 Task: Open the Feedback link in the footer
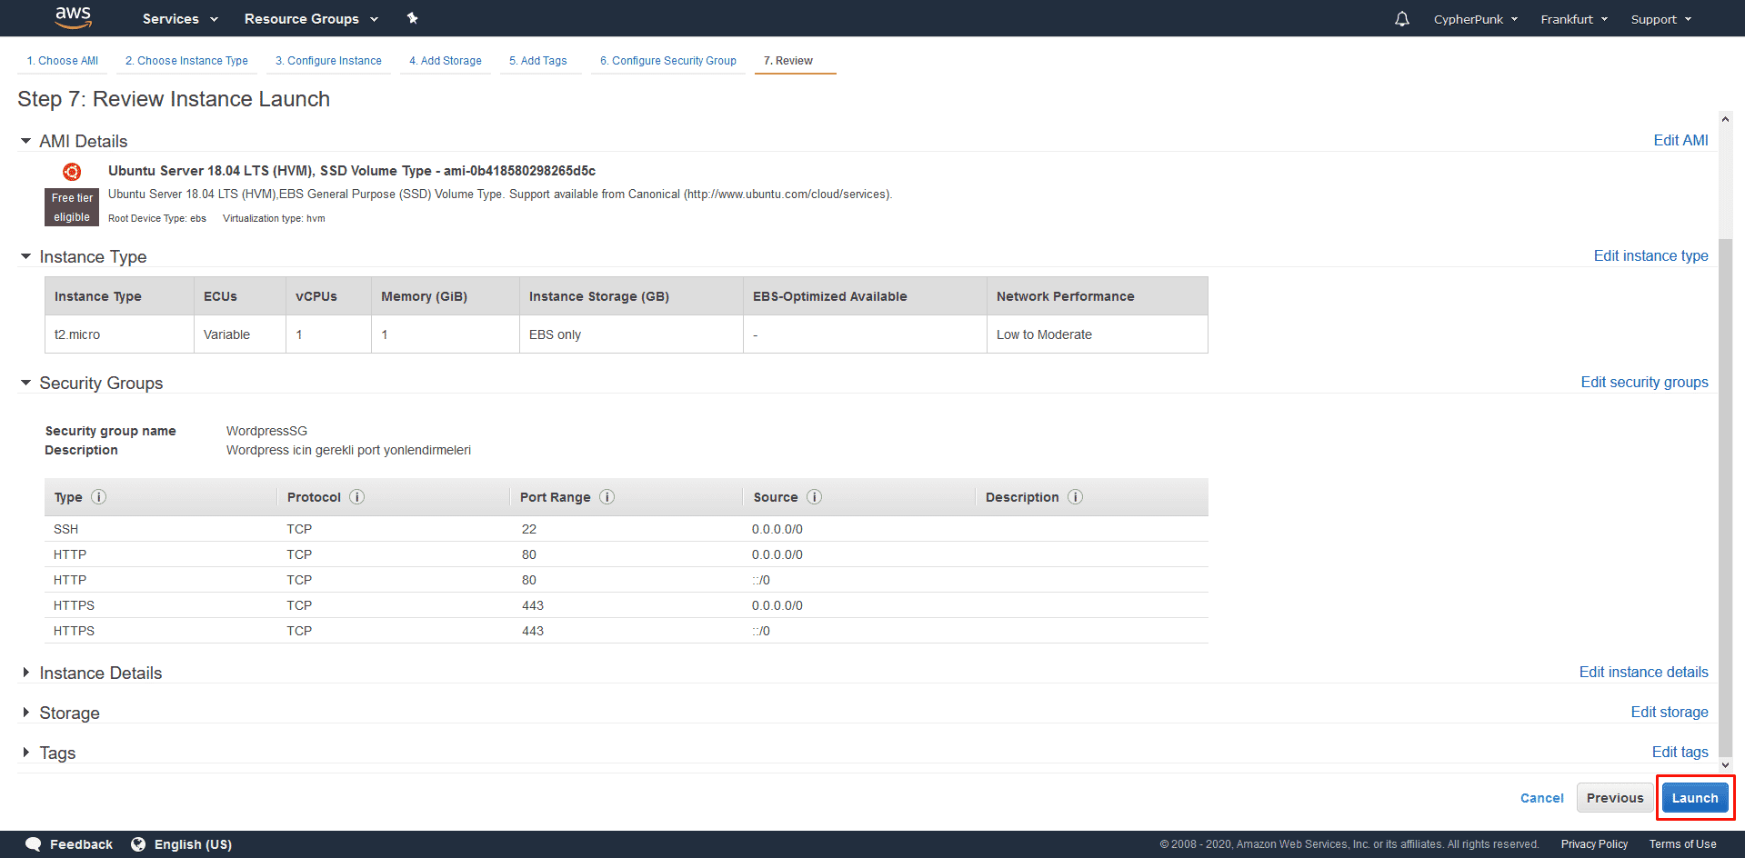tap(81, 844)
